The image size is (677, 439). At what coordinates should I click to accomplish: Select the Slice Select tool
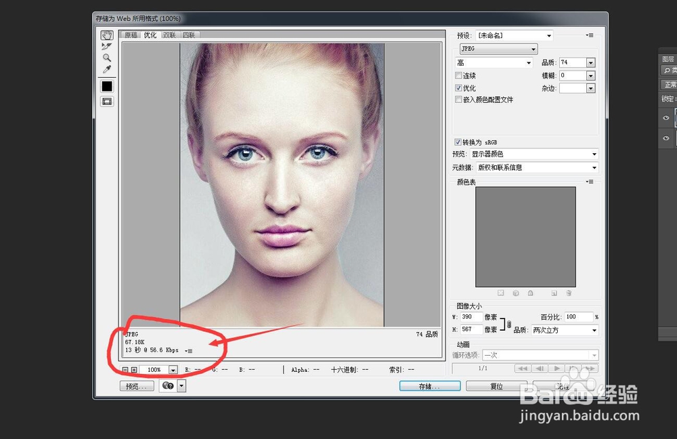click(x=107, y=46)
